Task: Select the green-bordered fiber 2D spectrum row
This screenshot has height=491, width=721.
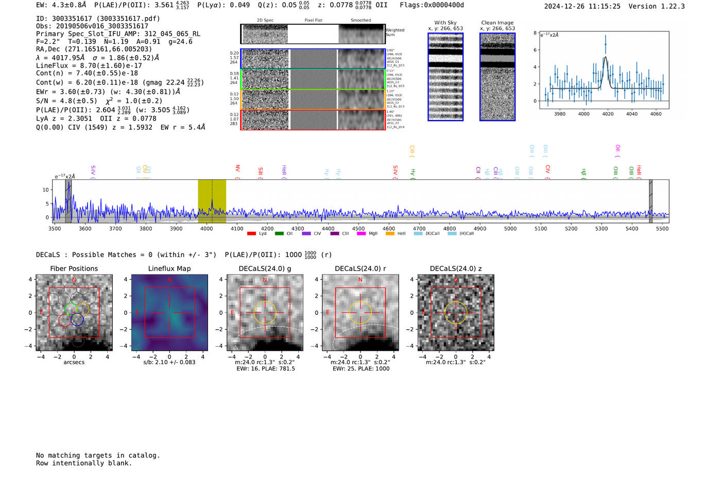Action: pos(313,79)
